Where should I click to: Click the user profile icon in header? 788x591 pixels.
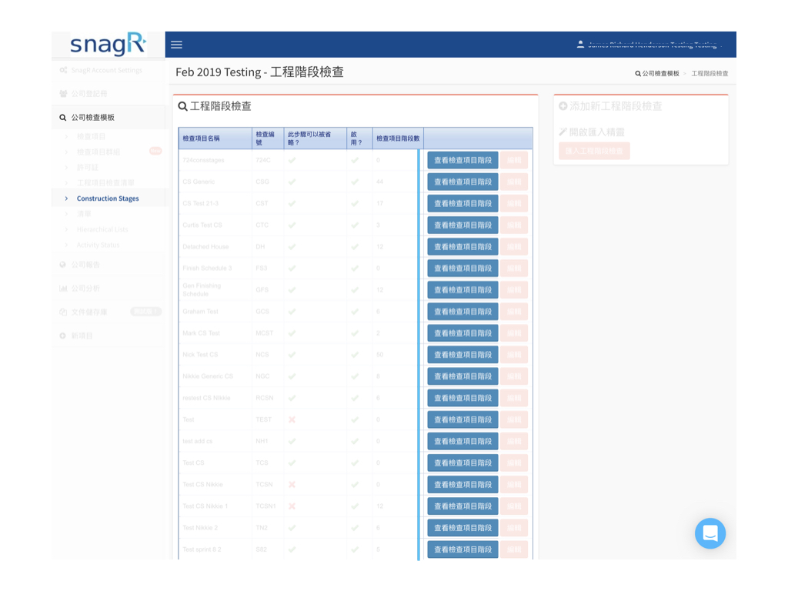pos(580,44)
